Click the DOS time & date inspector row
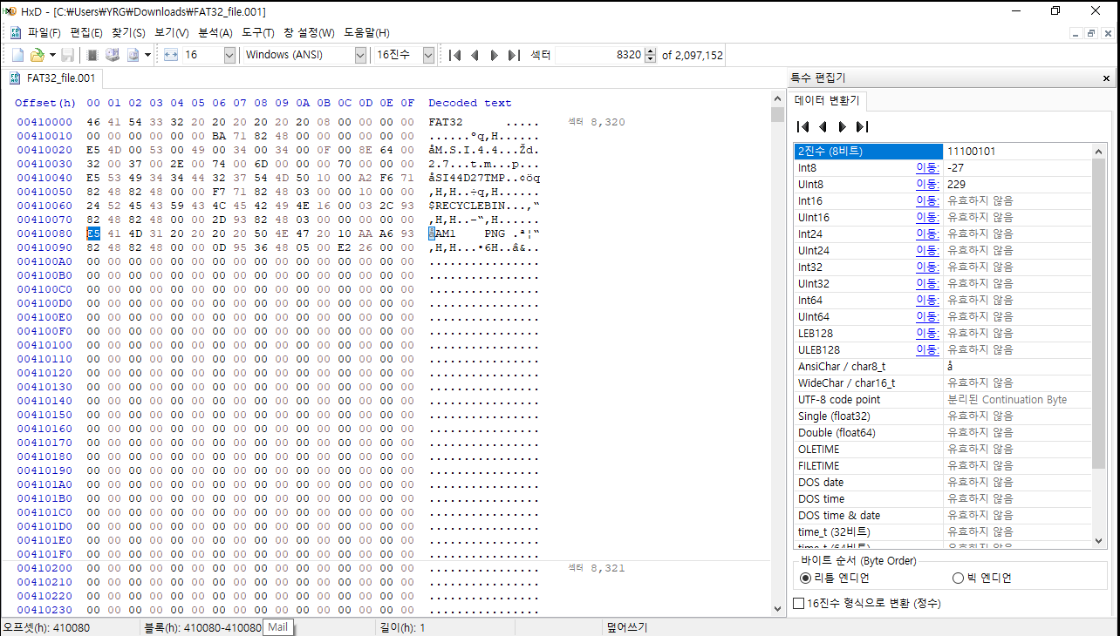 click(944, 516)
